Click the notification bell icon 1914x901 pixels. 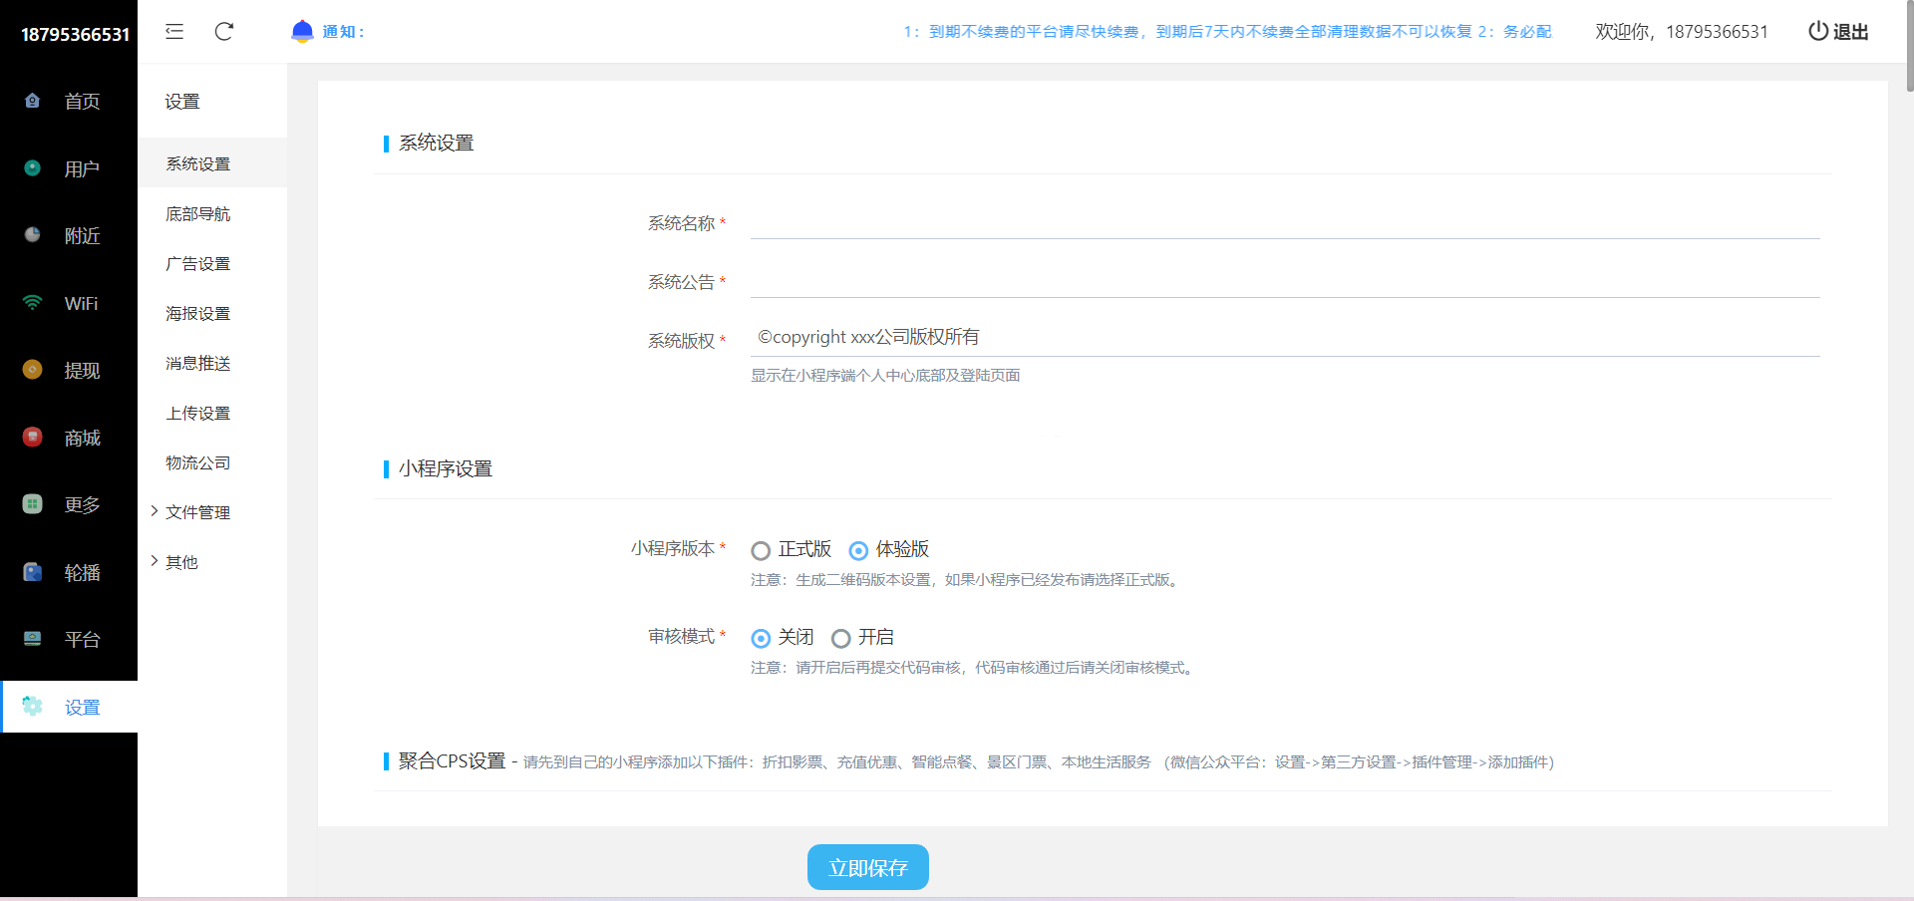tap(302, 31)
